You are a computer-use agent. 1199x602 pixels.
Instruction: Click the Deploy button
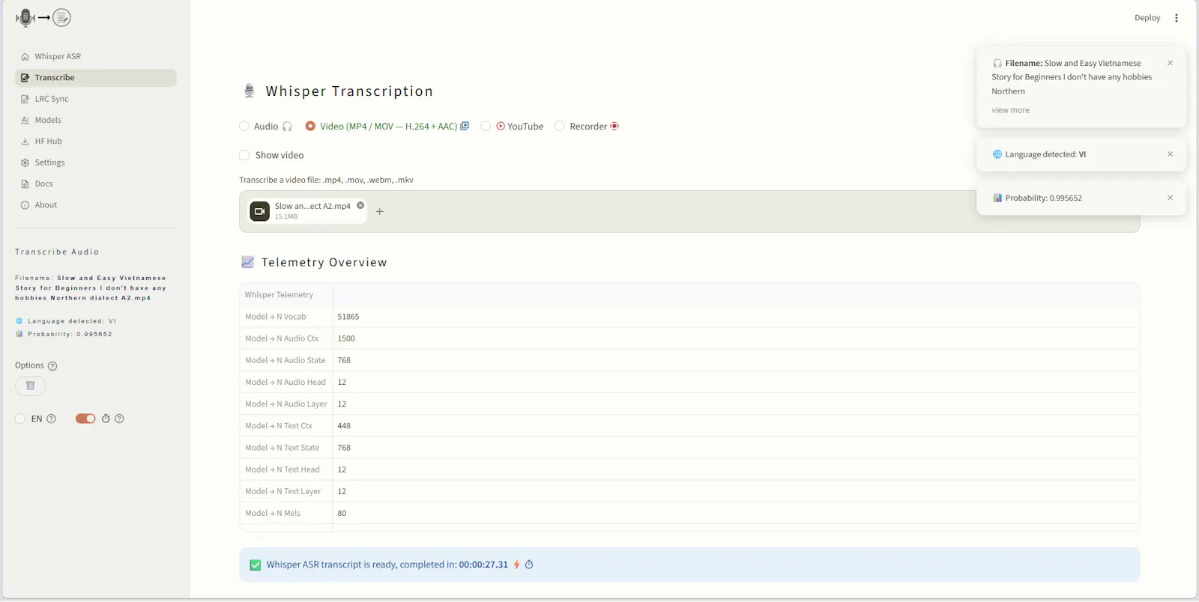pyautogui.click(x=1147, y=18)
